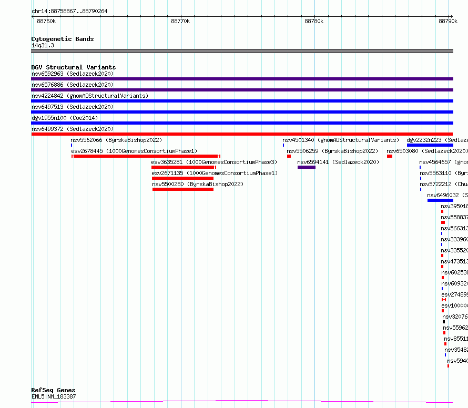Click the nsv5562066 (ByrskaBishop2022) label
This screenshot has width=468, height=408.
pyautogui.click(x=116, y=140)
